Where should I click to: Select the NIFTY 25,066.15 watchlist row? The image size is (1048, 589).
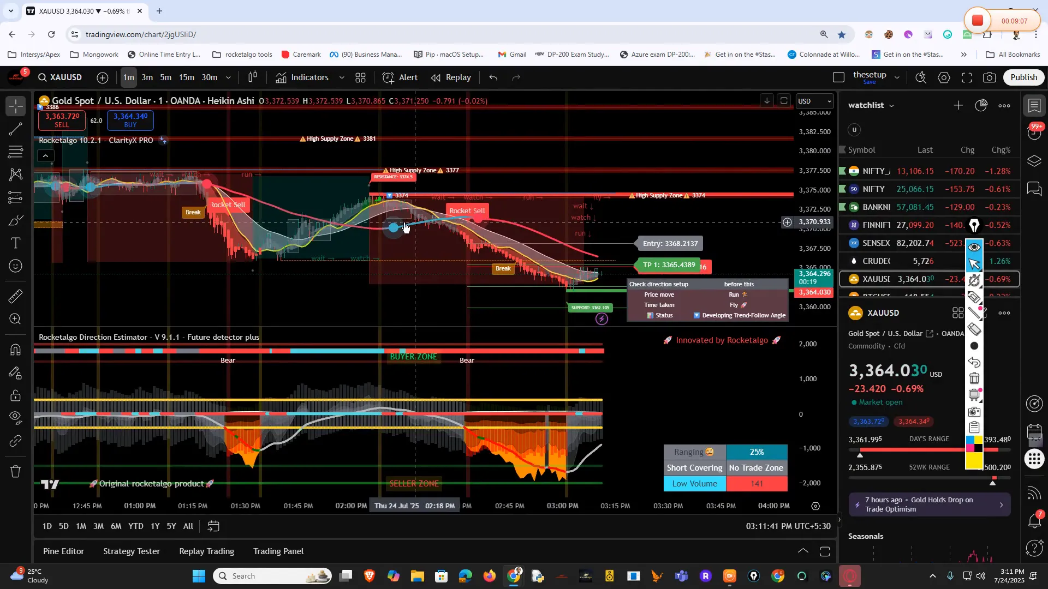[929, 189]
